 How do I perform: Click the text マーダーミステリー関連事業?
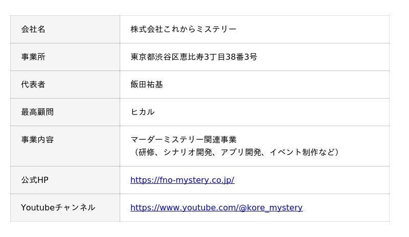(x=183, y=140)
